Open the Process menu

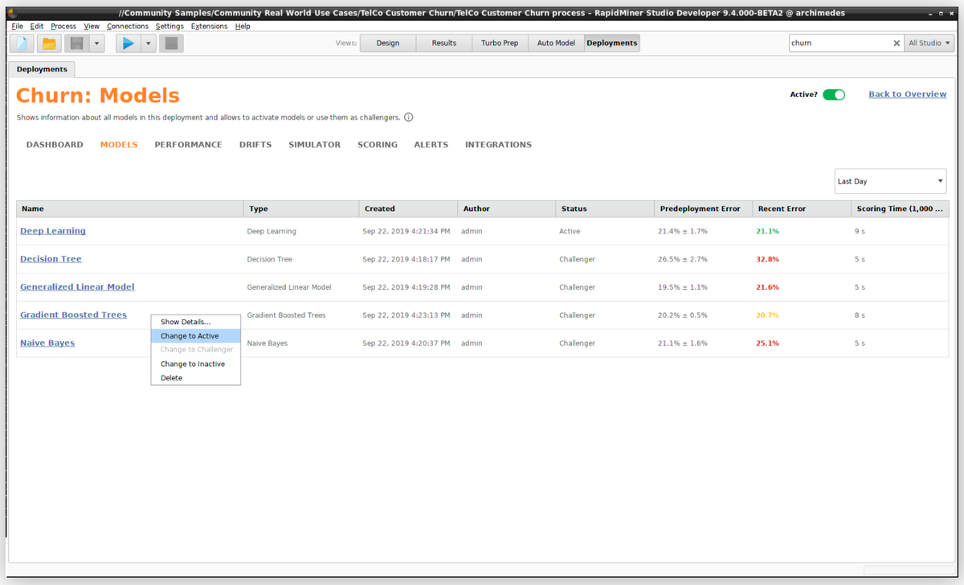63,26
